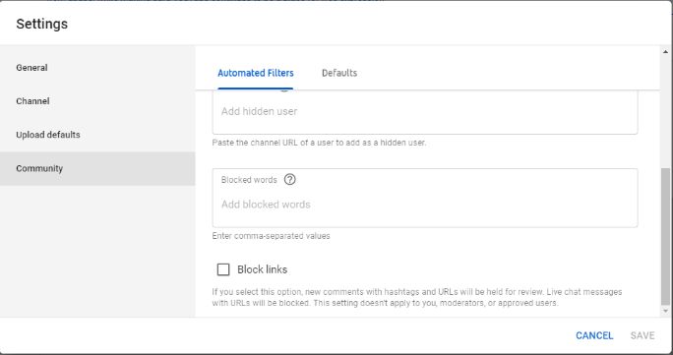Focus the Add hidden user field
Image resolution: width=673 pixels, height=355 pixels.
[425, 112]
